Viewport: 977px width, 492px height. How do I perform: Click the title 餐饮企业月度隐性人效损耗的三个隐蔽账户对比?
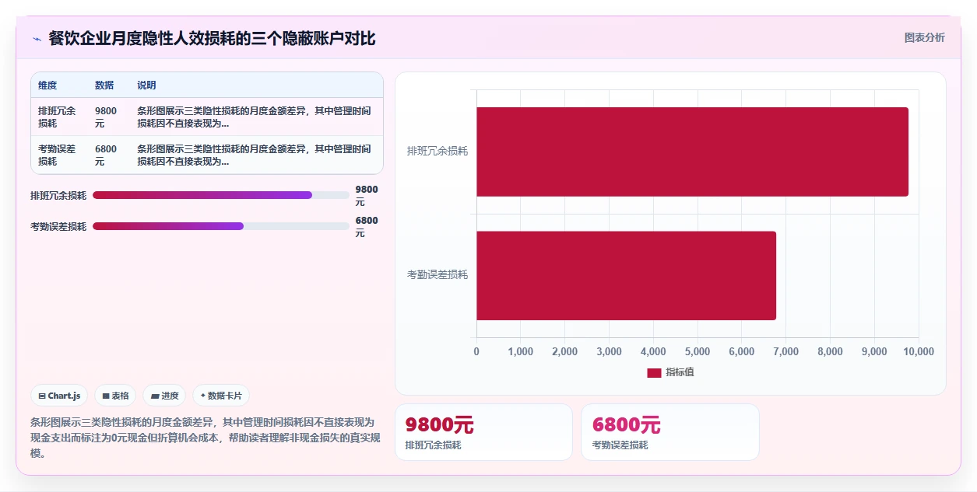[212, 39]
